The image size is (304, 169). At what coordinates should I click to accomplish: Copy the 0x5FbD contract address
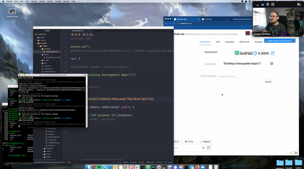[255, 53]
